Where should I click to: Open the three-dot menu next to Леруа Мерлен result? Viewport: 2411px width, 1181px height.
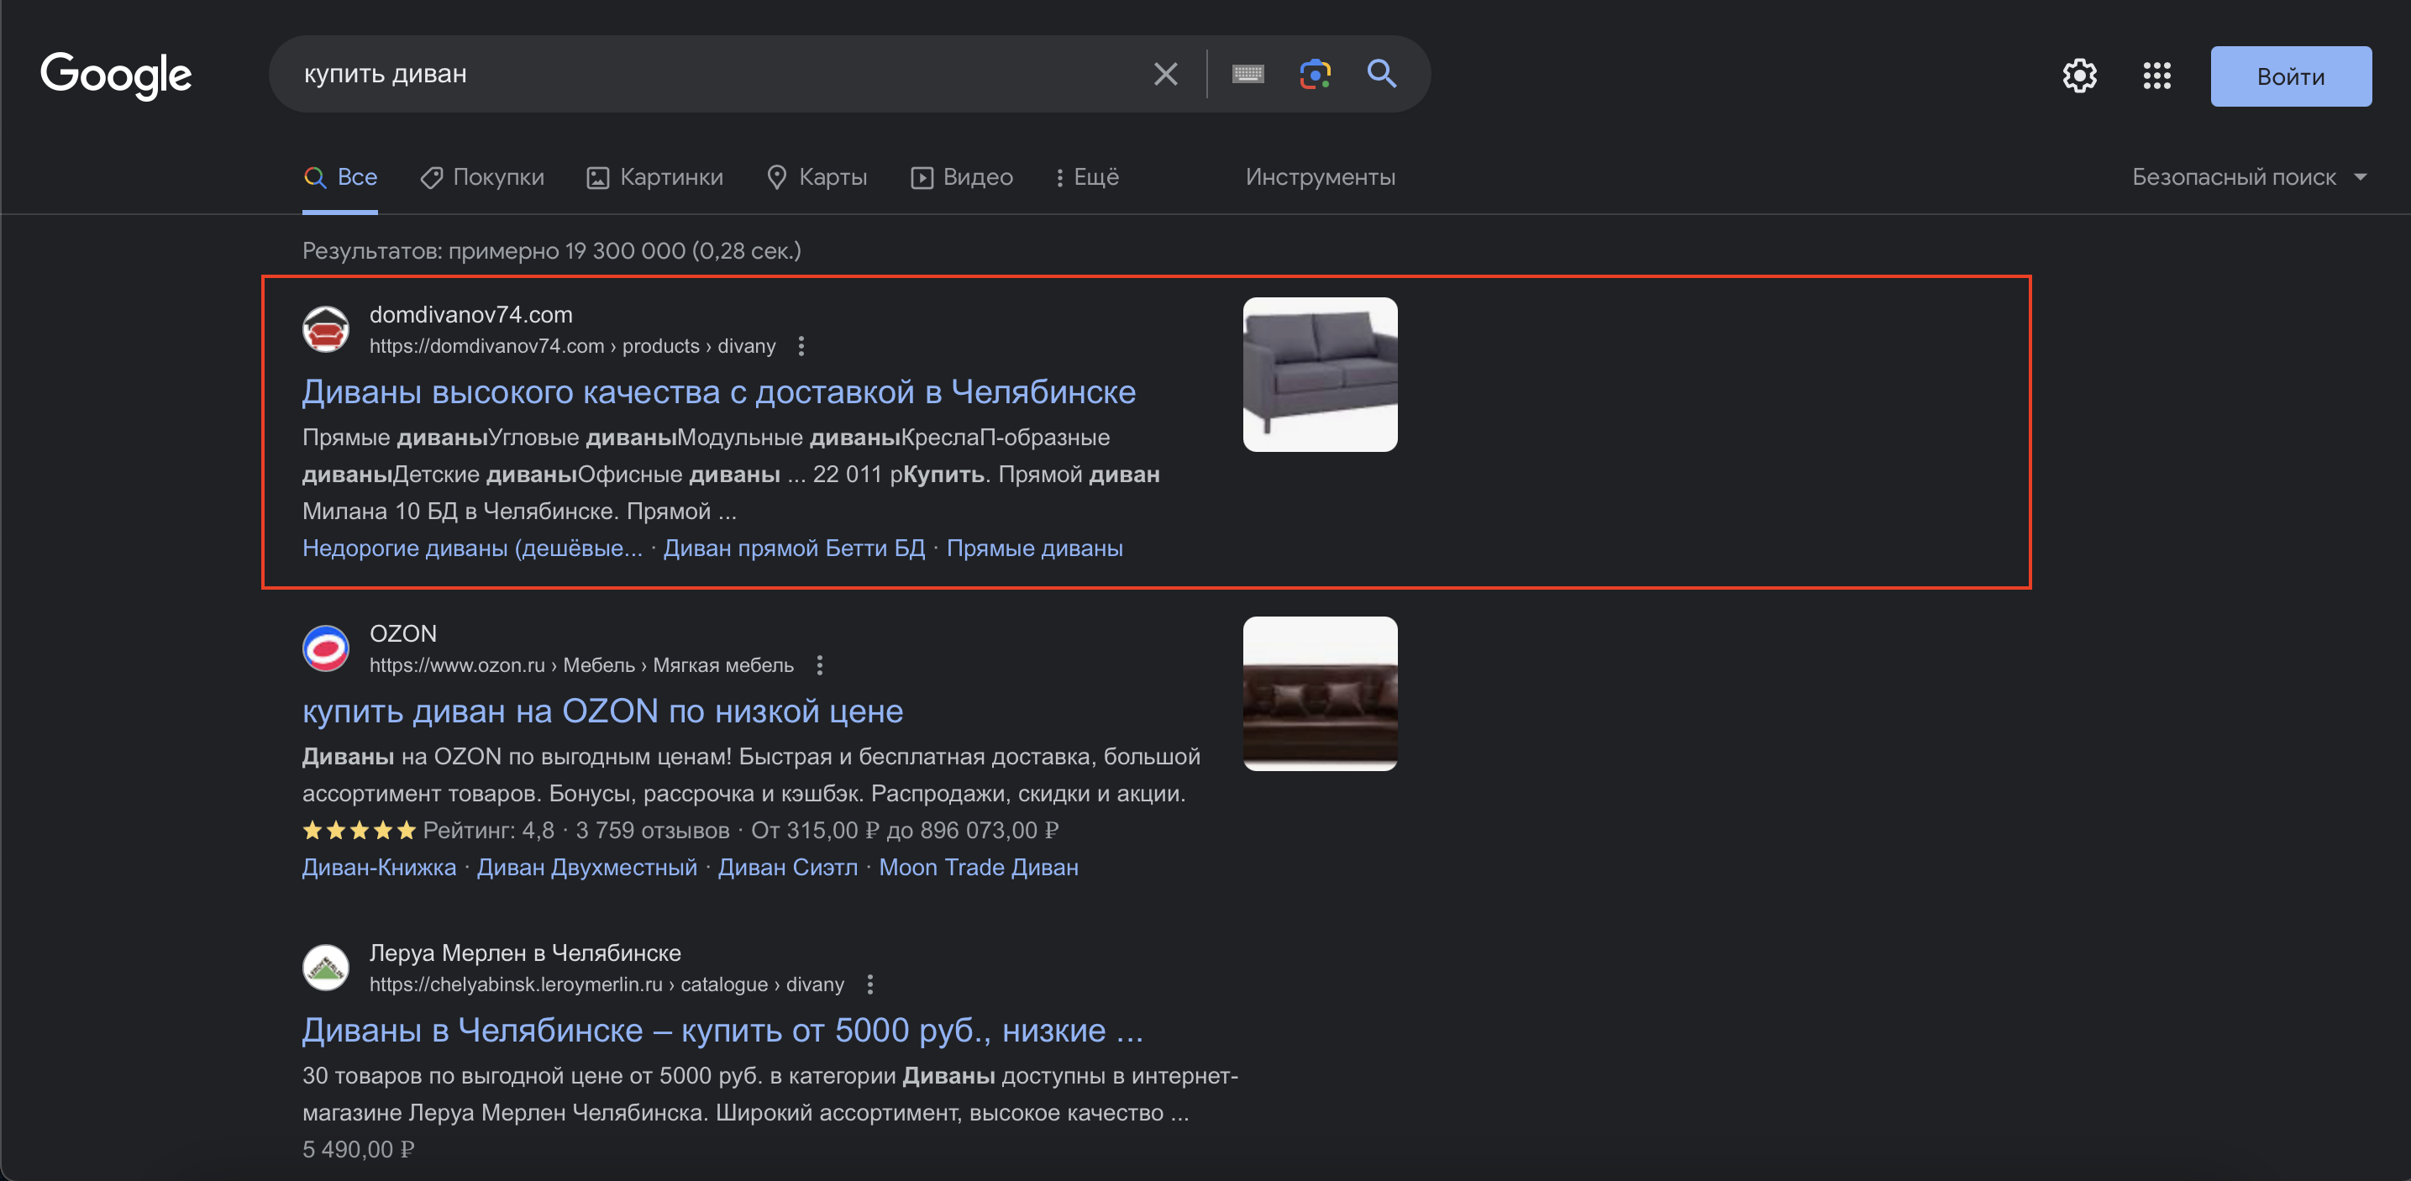[x=870, y=984]
